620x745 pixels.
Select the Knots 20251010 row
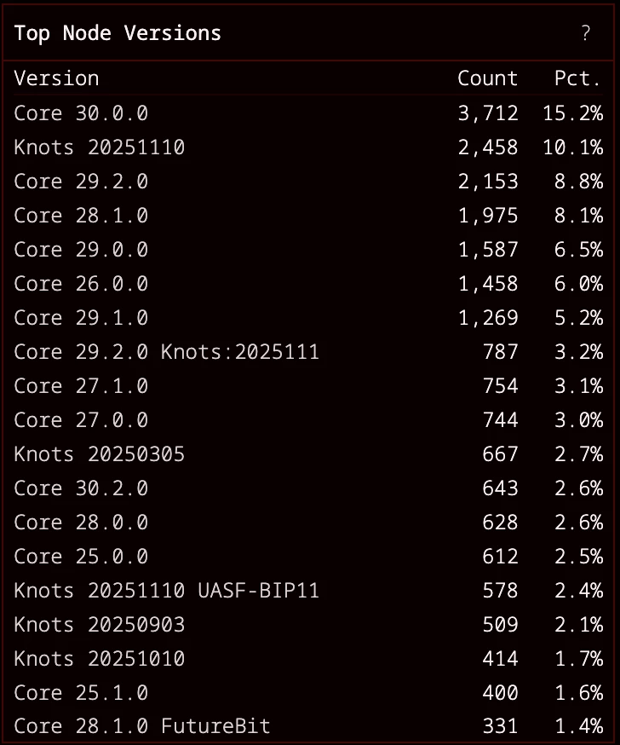click(100, 658)
